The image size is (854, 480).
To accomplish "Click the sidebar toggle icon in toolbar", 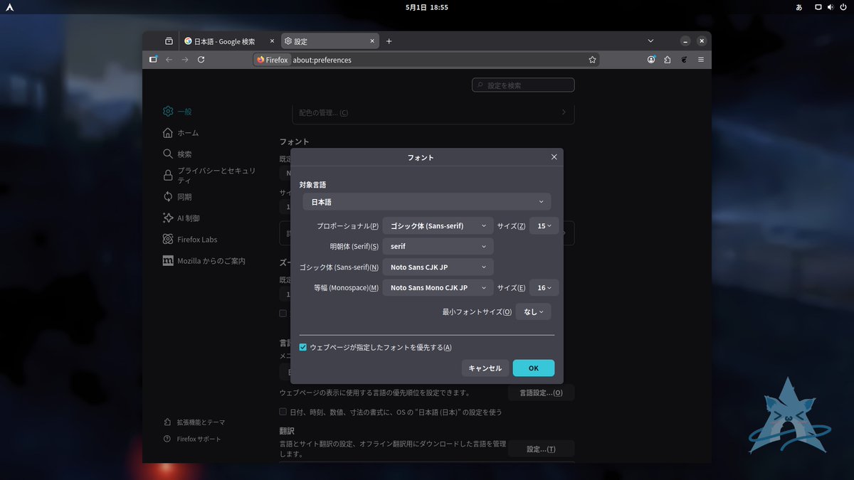I will pos(153,60).
